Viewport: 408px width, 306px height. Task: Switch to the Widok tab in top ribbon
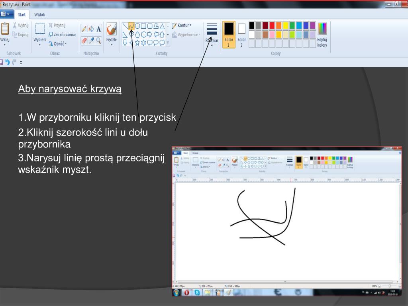coord(39,15)
